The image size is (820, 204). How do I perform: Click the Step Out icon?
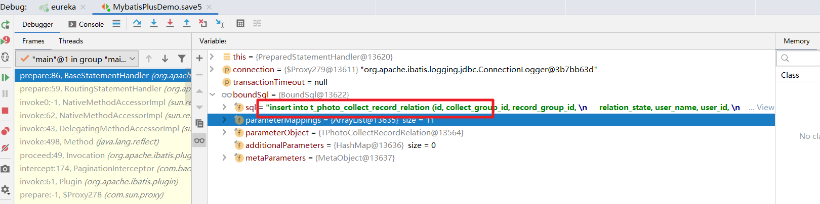tap(187, 23)
